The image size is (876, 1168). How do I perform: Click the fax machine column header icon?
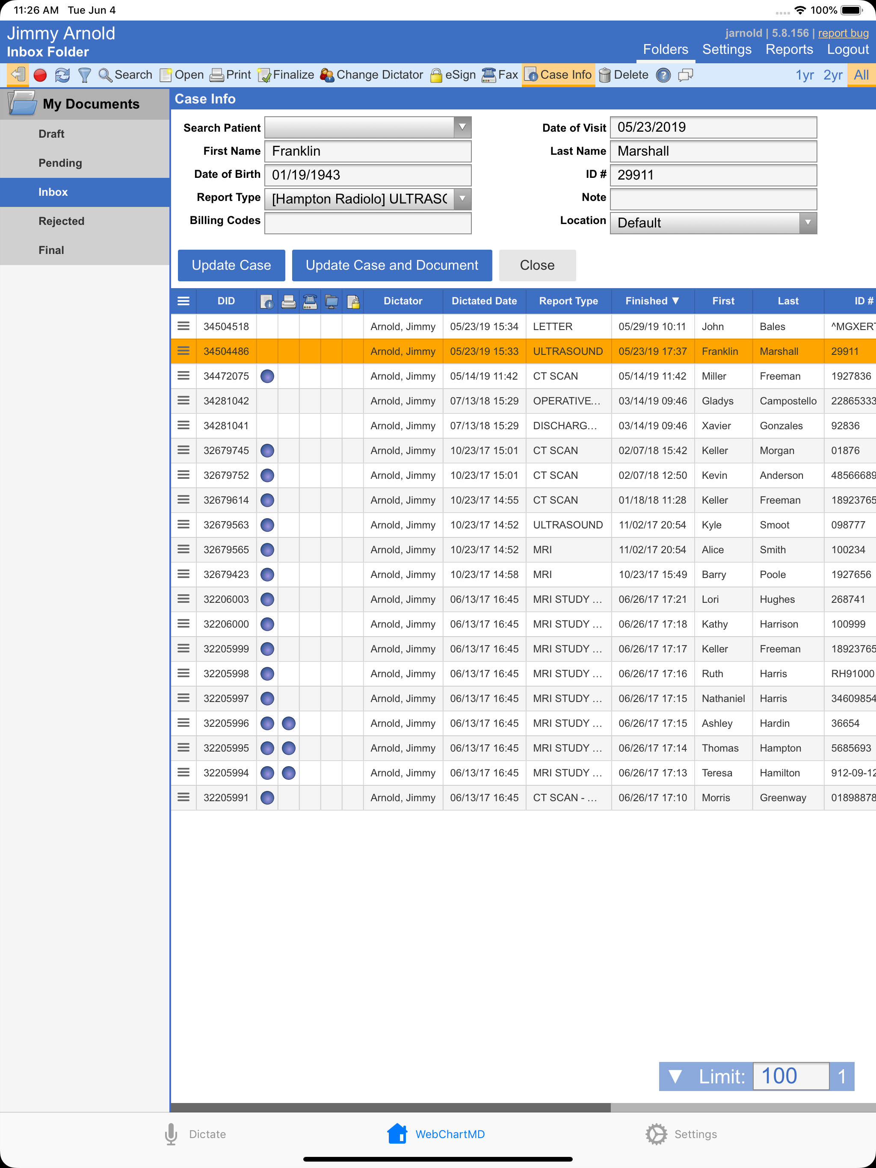pos(310,301)
